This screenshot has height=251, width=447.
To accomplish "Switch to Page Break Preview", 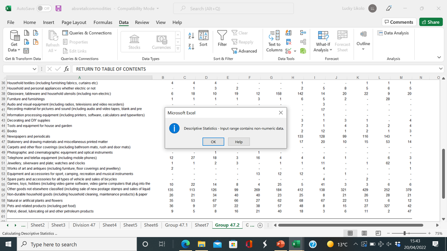I will 378,233.
